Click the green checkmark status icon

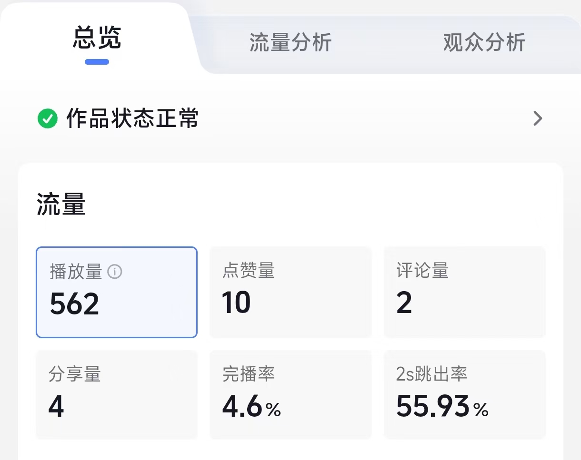click(x=47, y=118)
